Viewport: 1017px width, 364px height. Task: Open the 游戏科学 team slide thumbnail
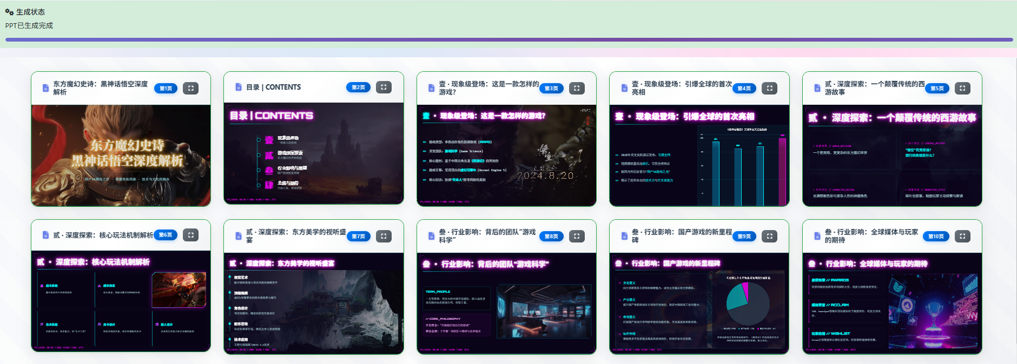coord(506,304)
